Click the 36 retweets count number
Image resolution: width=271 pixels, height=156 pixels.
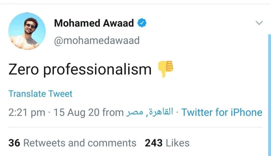click(14, 143)
